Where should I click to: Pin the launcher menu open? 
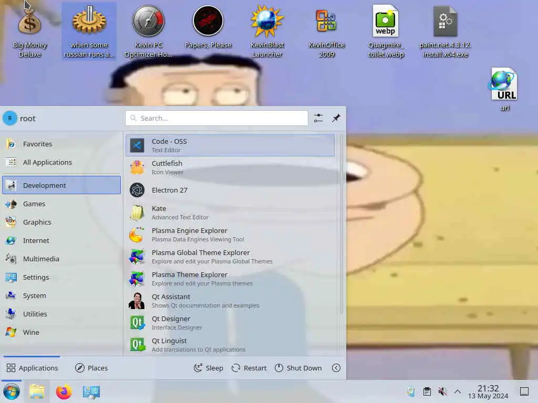pyautogui.click(x=336, y=118)
